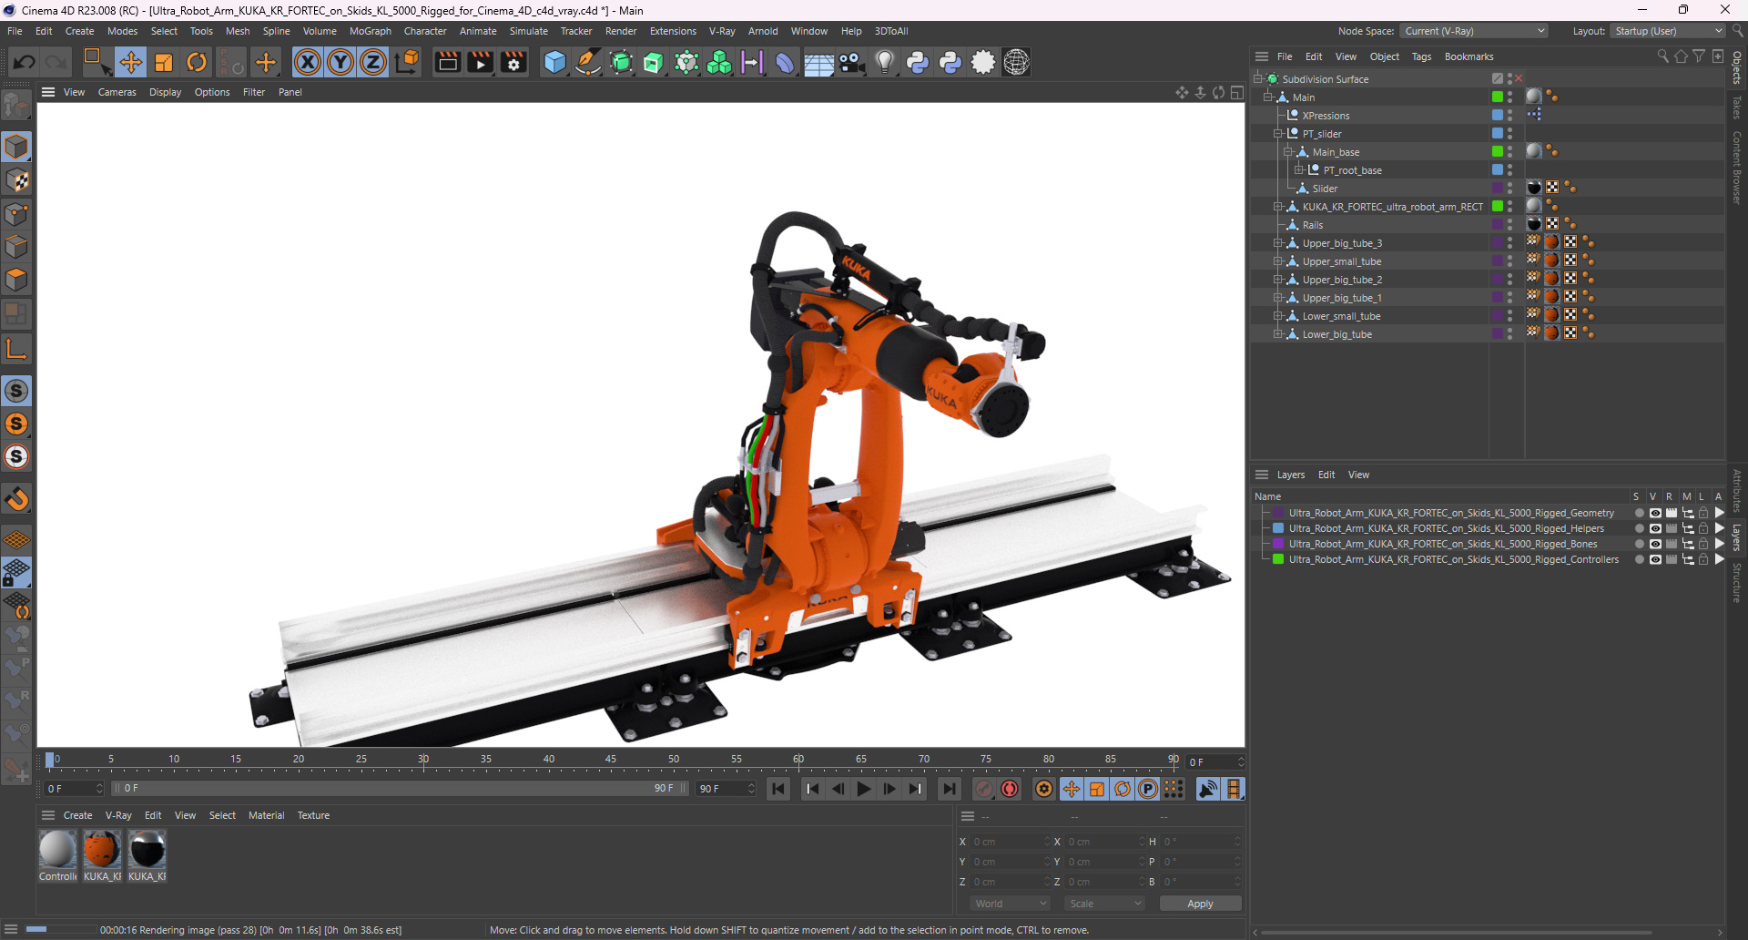1748x940 pixels.
Task: Select the Rotate tool icon
Action: click(x=197, y=62)
